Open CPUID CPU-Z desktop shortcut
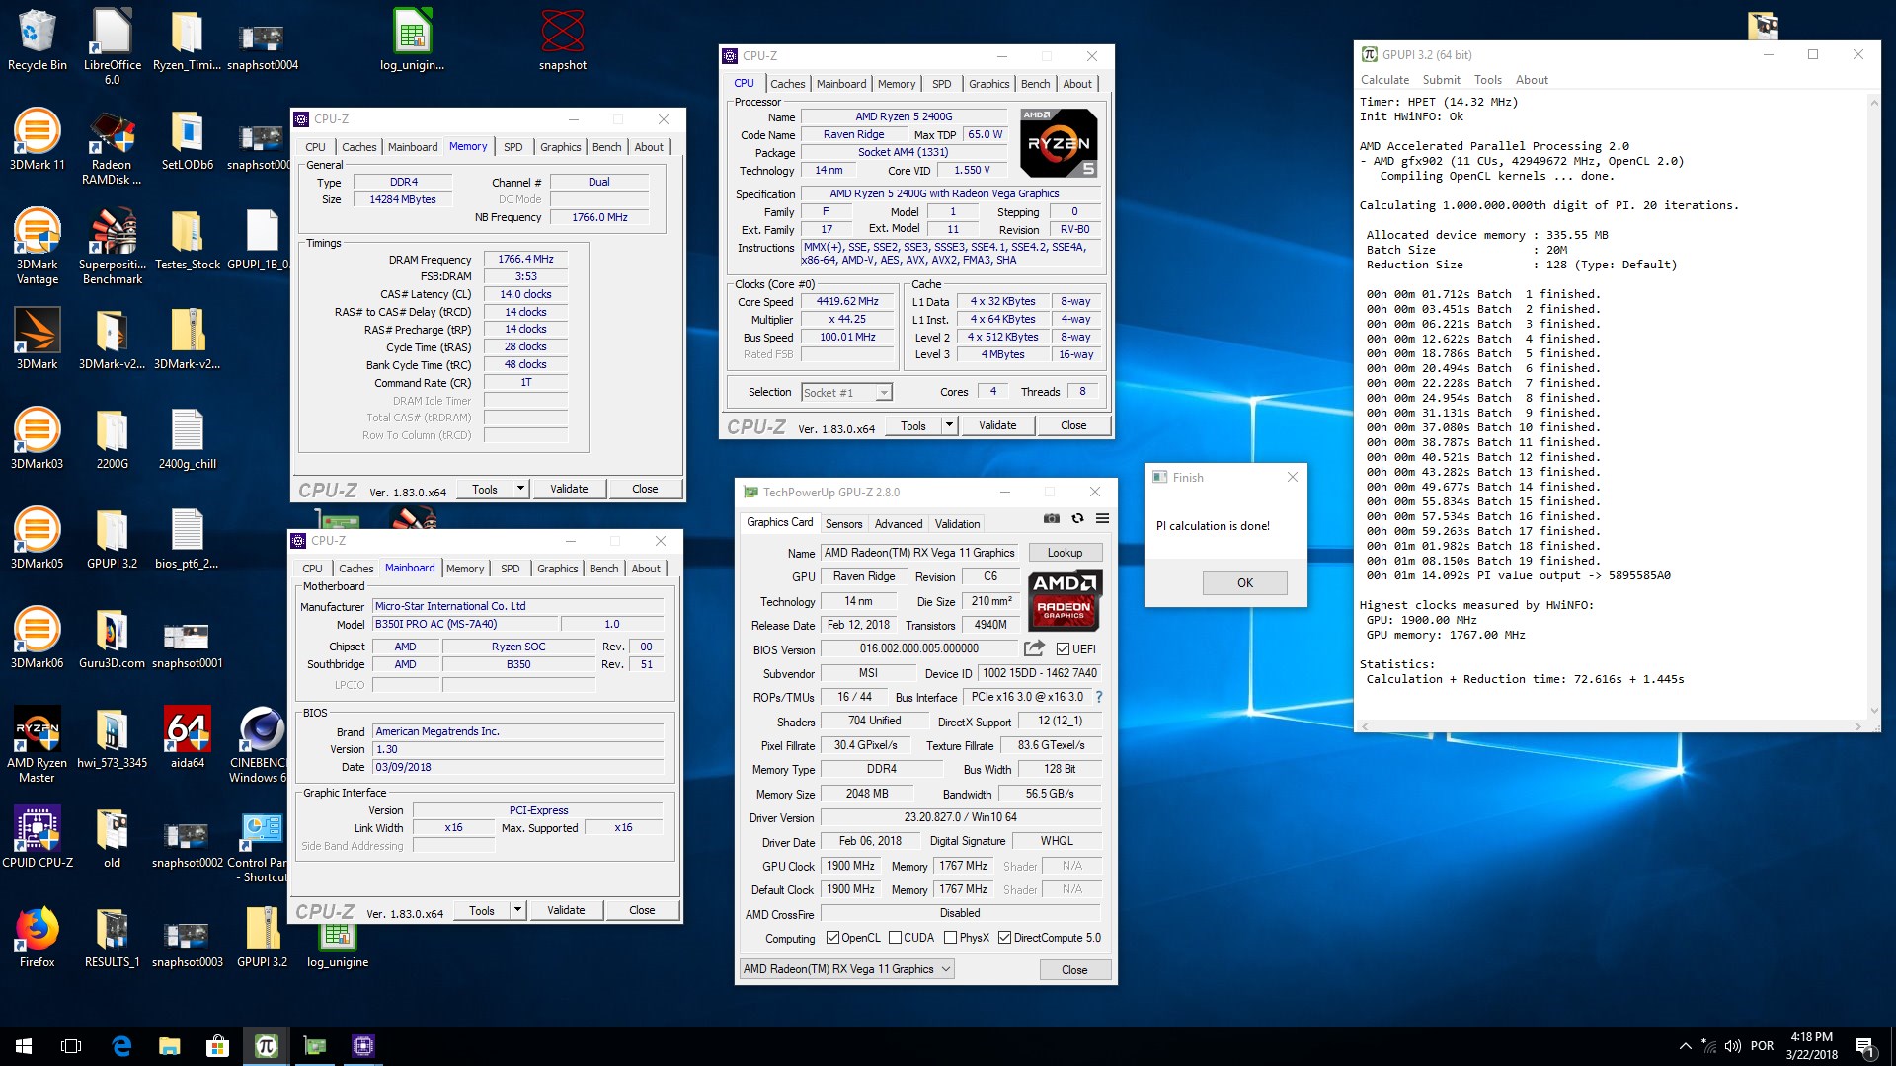This screenshot has width=1896, height=1066. click(37, 838)
